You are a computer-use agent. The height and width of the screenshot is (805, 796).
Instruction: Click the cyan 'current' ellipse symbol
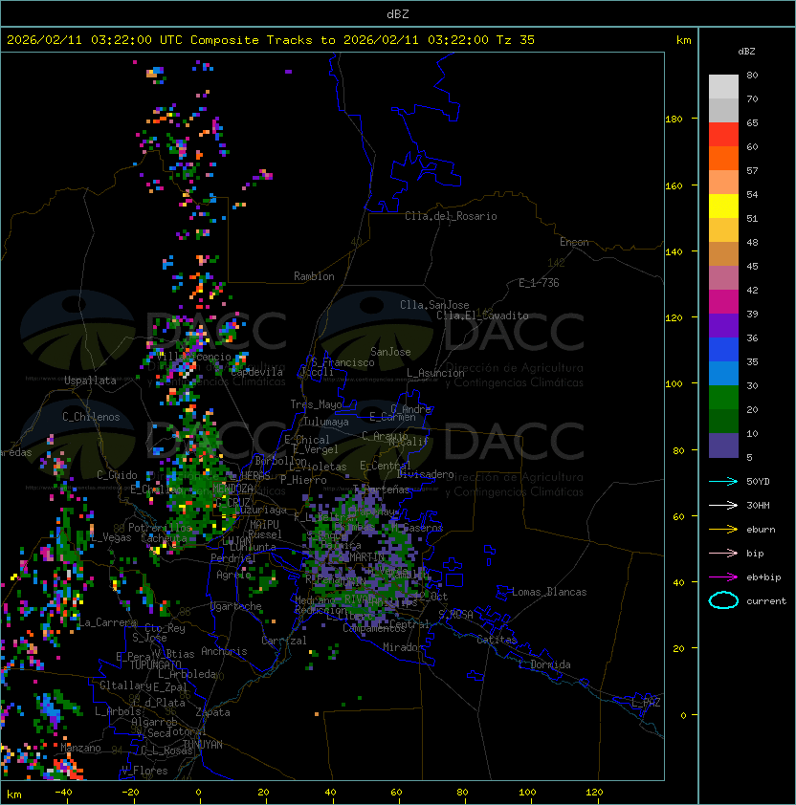[x=723, y=600]
